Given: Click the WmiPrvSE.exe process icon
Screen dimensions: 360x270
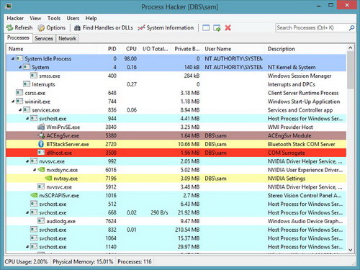Looking at the screenshot, I should point(41,127).
